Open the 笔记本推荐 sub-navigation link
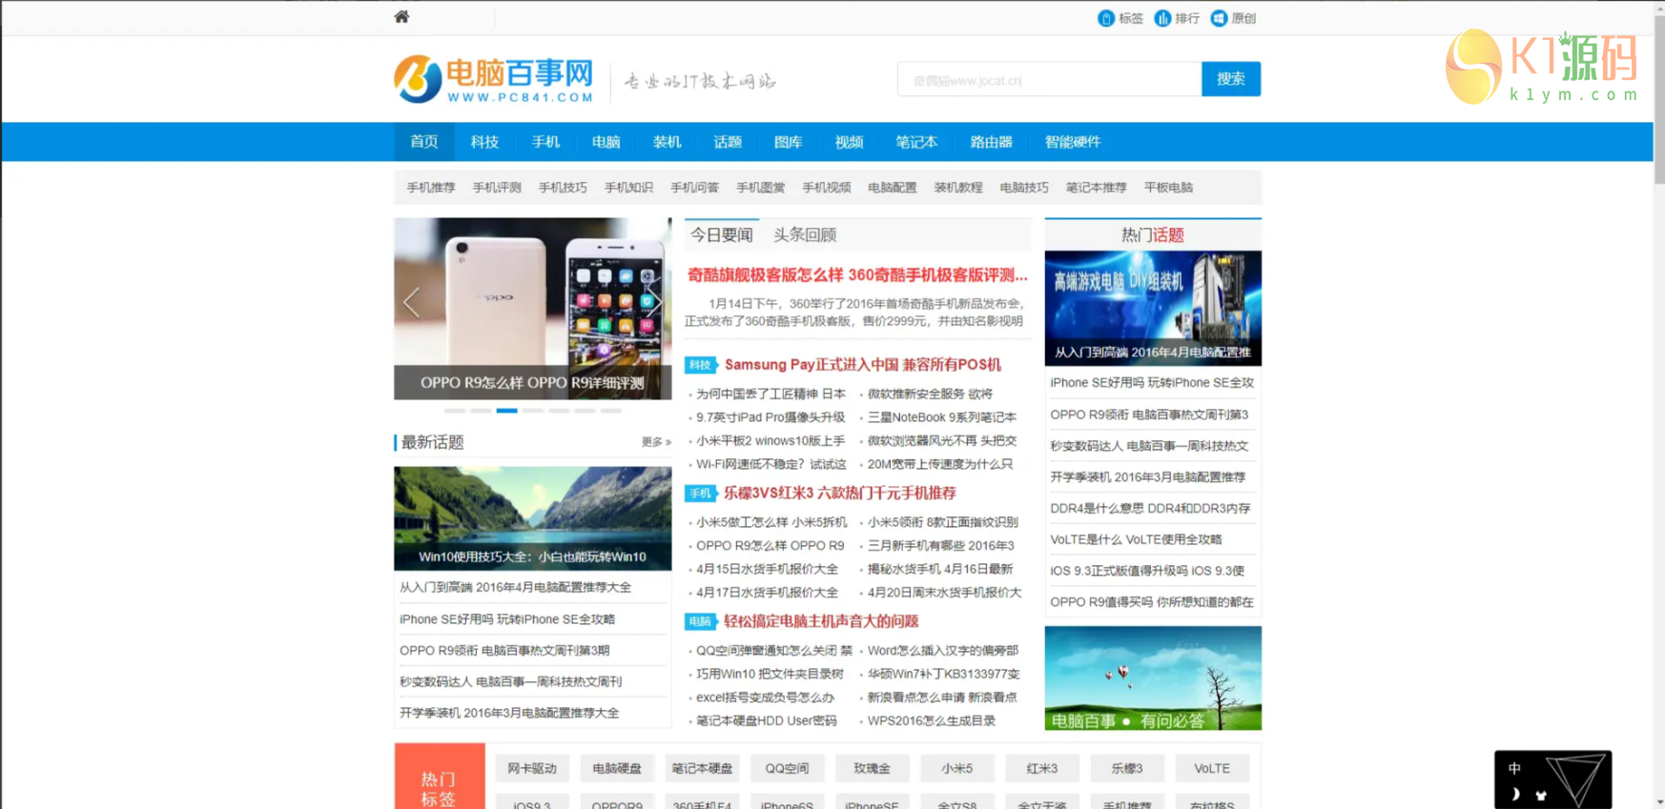The height and width of the screenshot is (809, 1665). click(x=1096, y=188)
